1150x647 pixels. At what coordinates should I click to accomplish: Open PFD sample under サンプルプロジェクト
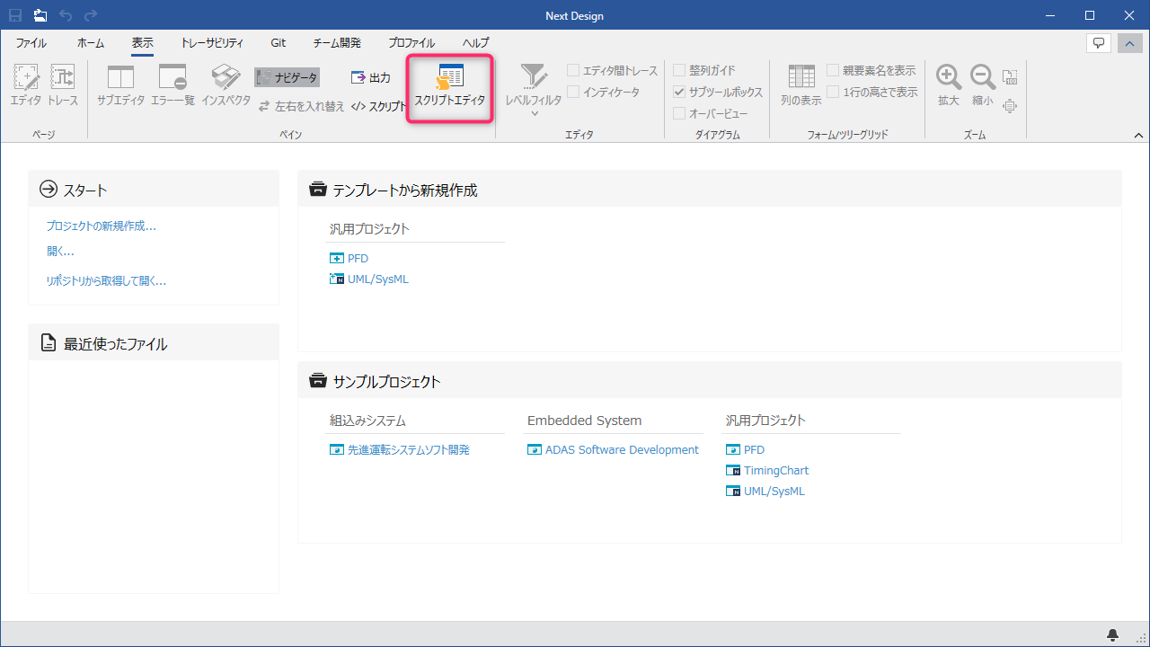(x=746, y=449)
